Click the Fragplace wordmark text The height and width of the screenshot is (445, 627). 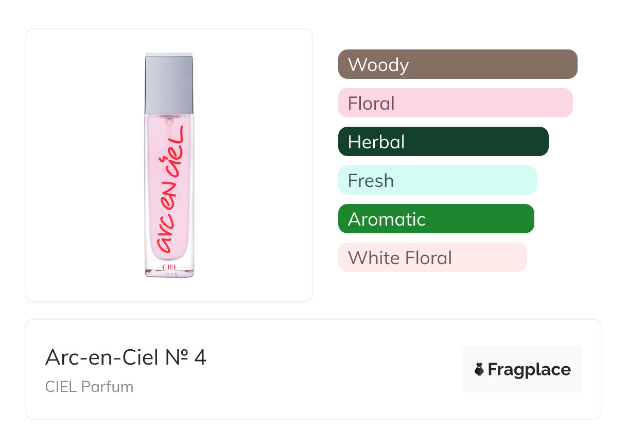point(529,369)
